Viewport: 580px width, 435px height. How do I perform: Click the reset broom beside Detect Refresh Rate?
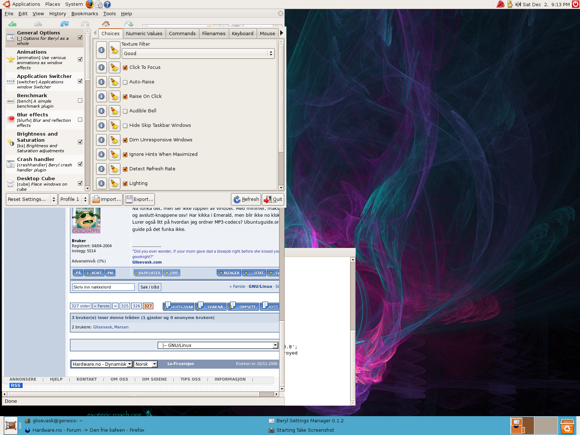click(x=115, y=169)
